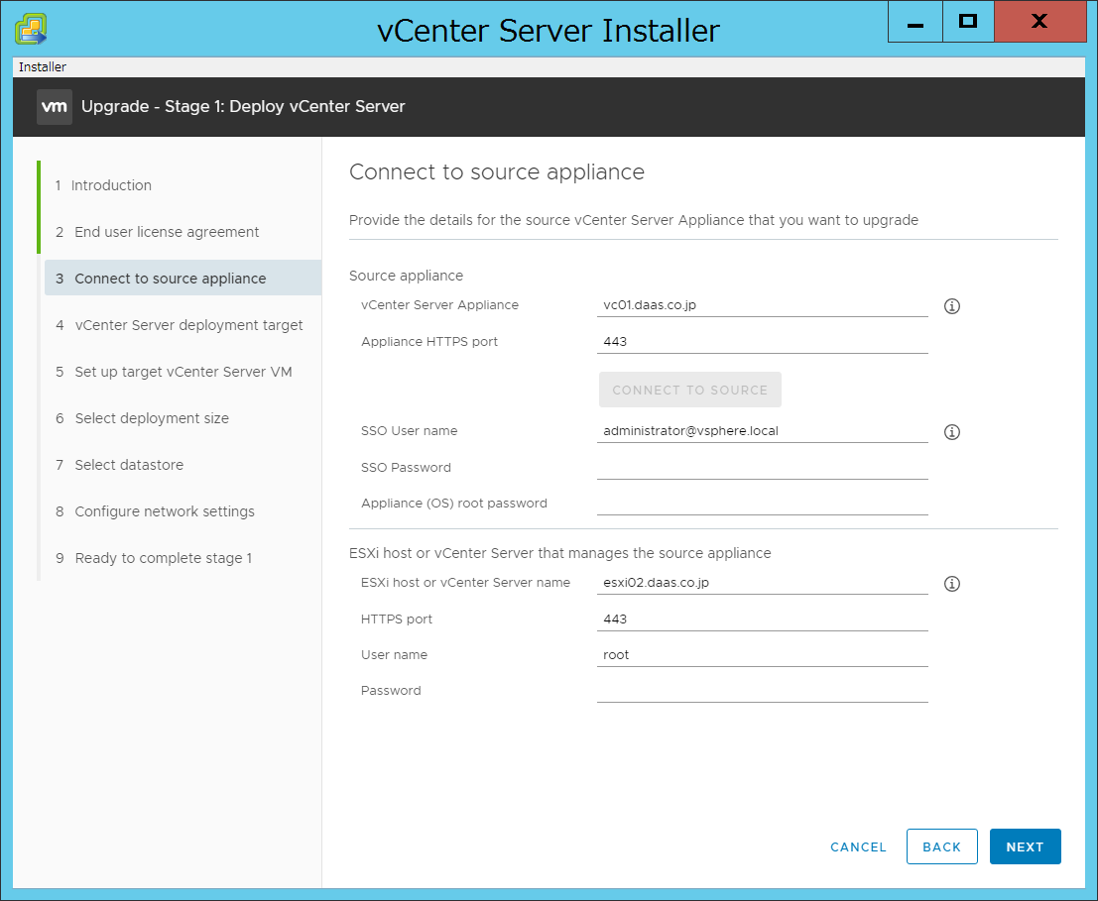Click the CONNECT TO SOURCE button
1098x901 pixels.
[689, 390]
